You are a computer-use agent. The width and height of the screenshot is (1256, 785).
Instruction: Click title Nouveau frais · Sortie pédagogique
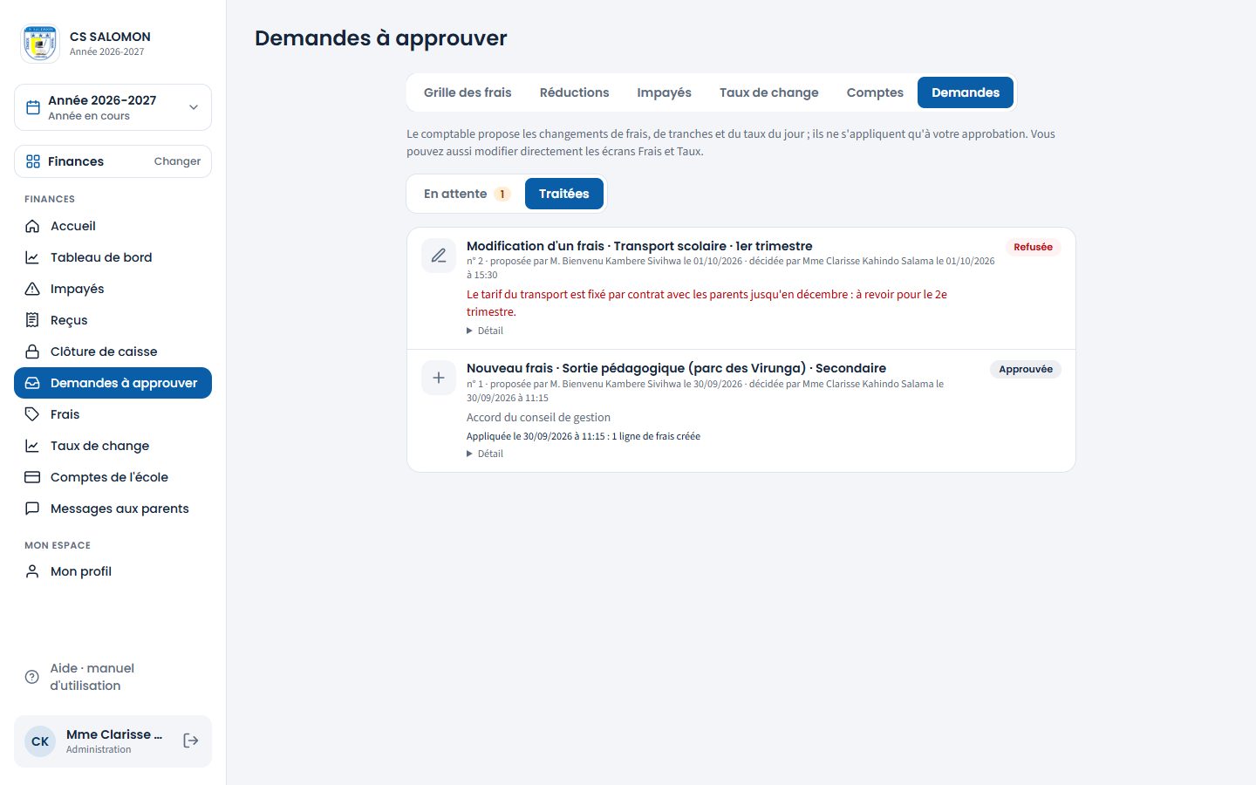[676, 368]
